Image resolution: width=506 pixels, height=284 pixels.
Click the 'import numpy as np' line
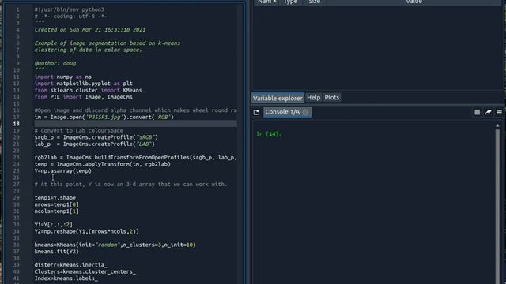[63, 77]
